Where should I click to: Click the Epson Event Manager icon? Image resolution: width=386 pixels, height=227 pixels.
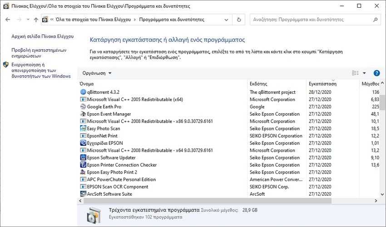click(83, 114)
